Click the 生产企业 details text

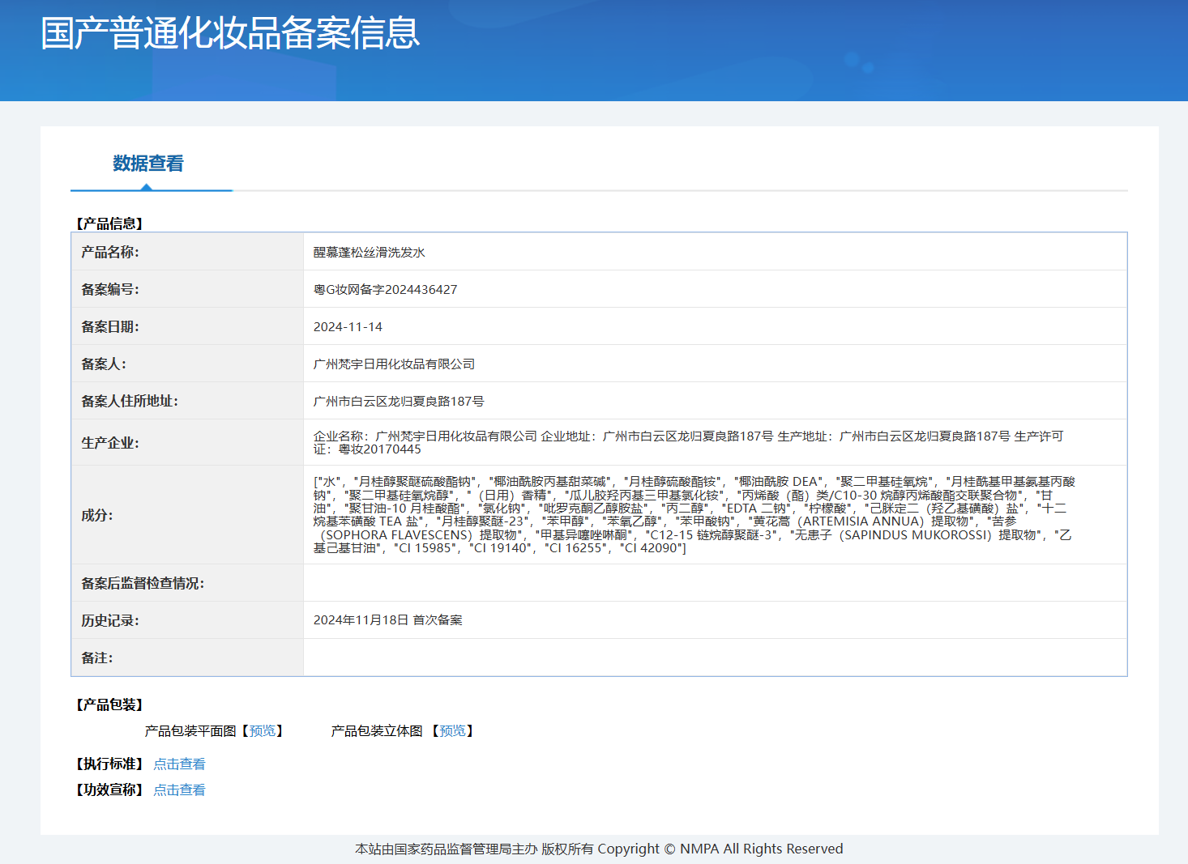click(x=687, y=442)
